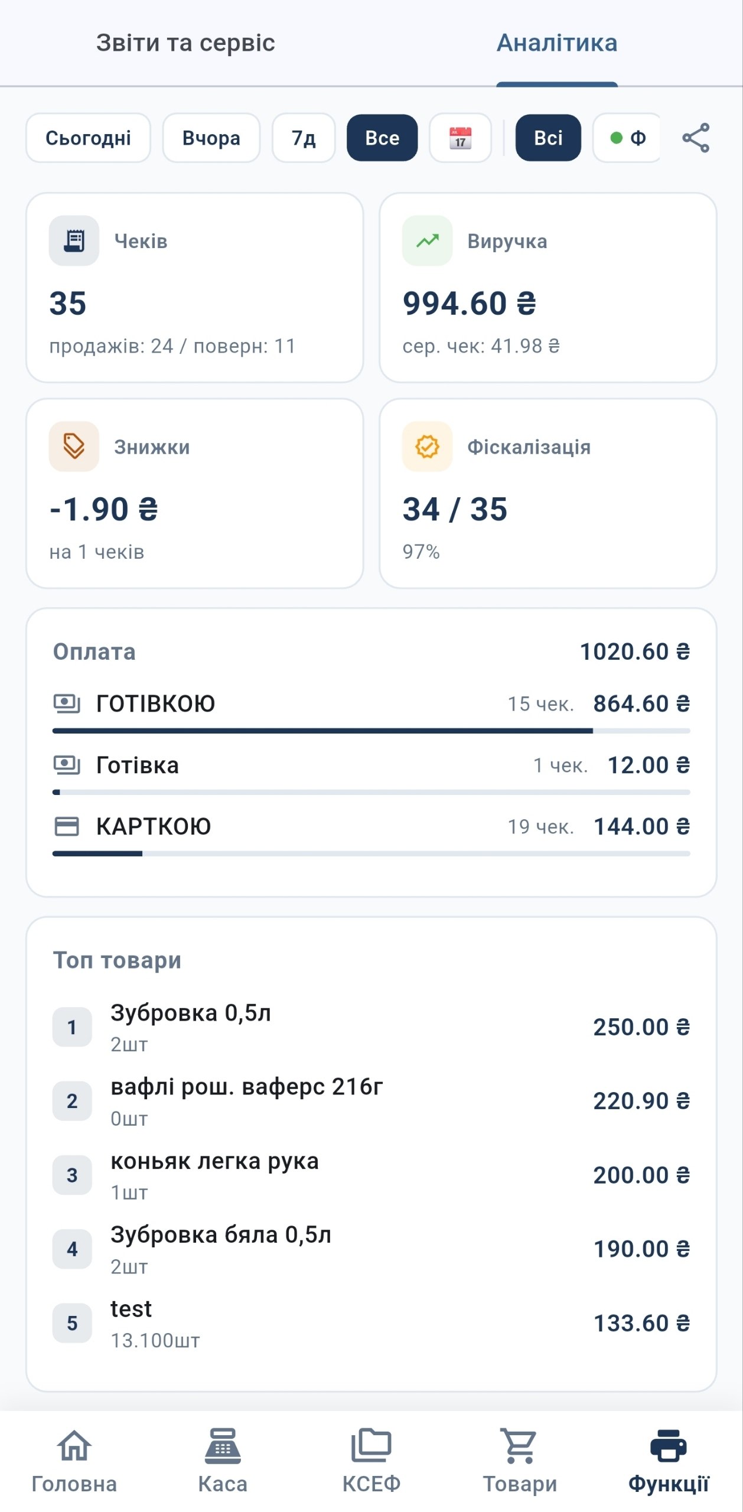Toggle the Все period filter
743x1512 pixels.
point(382,138)
